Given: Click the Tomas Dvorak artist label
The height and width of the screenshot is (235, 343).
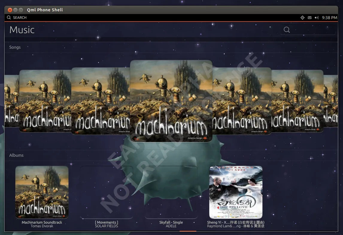Looking at the screenshot, I should click(x=42, y=226).
